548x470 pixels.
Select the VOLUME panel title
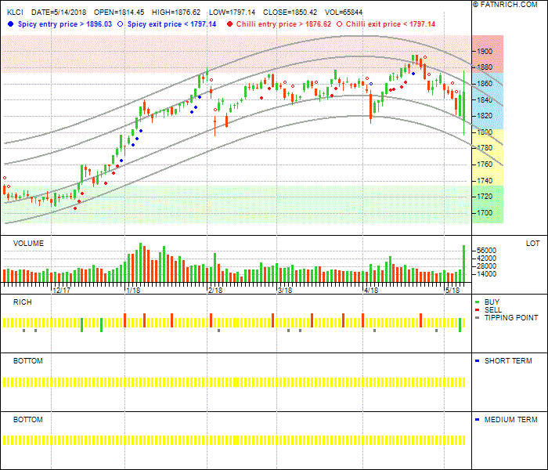[28, 244]
